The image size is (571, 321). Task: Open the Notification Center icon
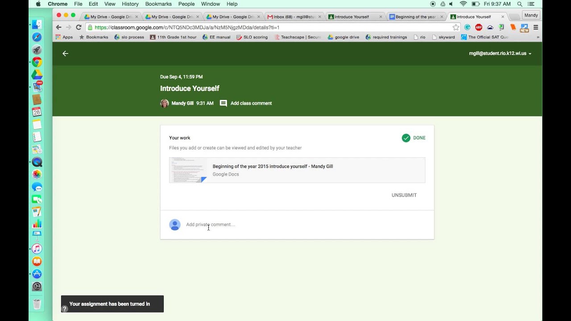pos(532,4)
